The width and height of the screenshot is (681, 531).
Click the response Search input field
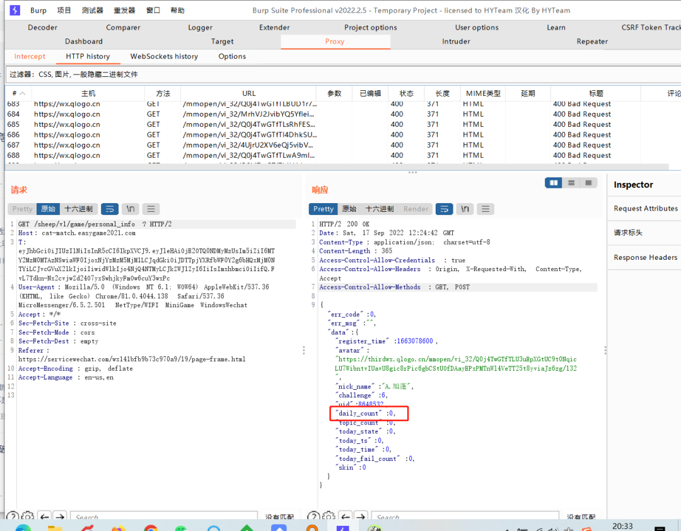click(465, 516)
